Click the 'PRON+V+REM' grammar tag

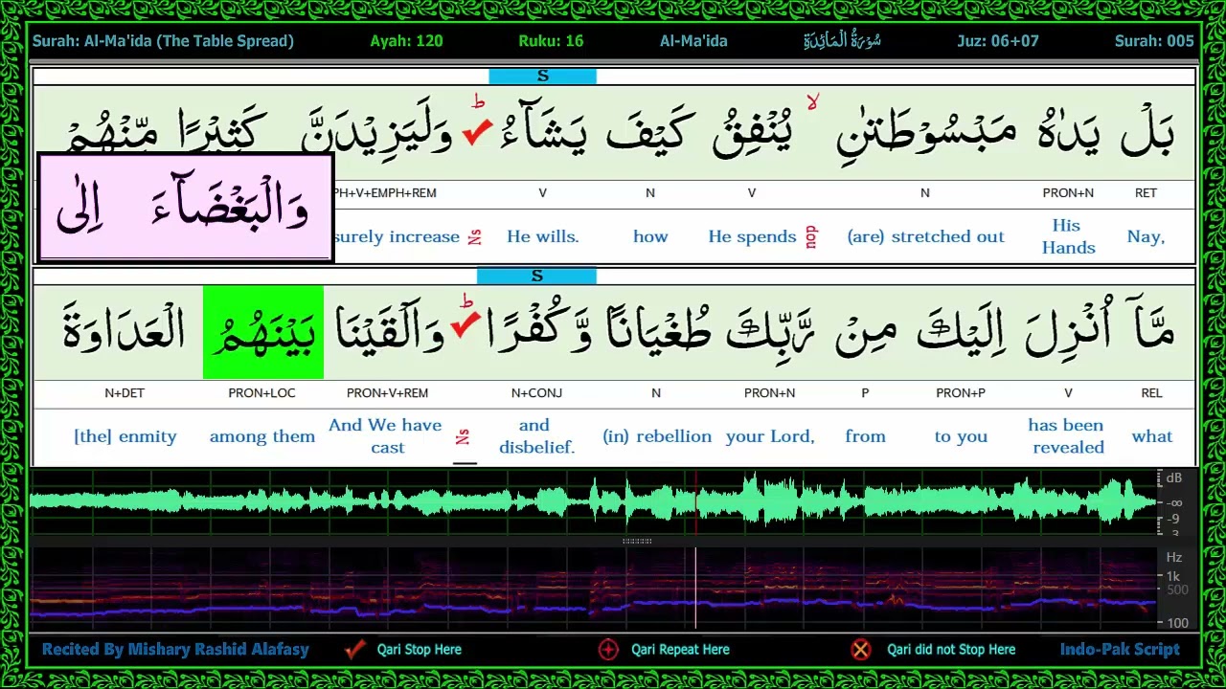pos(387,393)
